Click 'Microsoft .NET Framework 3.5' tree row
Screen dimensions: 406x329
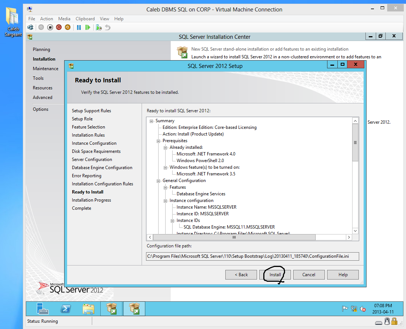[206, 174]
